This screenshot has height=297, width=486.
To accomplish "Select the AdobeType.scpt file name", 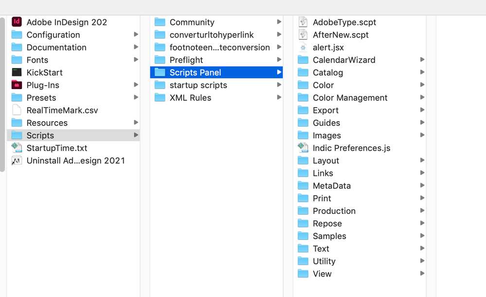I will coord(344,22).
